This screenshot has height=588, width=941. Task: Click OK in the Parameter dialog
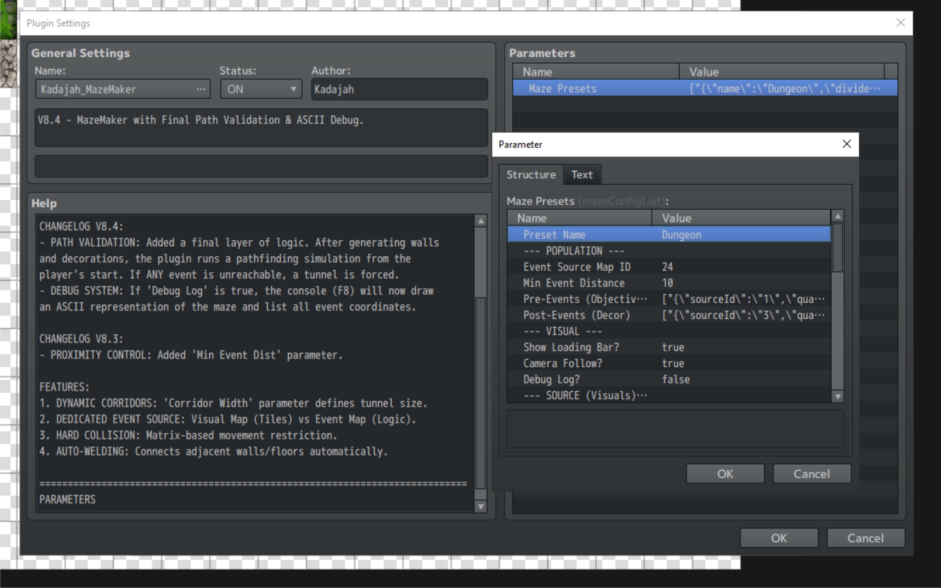point(725,474)
